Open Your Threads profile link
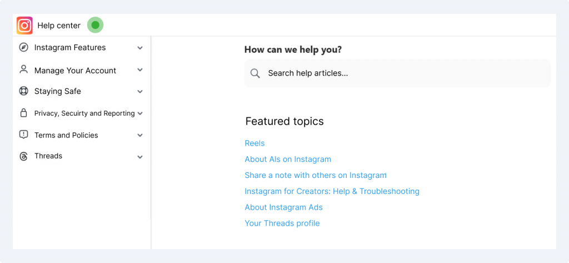The width and height of the screenshot is (569, 263). (x=282, y=223)
